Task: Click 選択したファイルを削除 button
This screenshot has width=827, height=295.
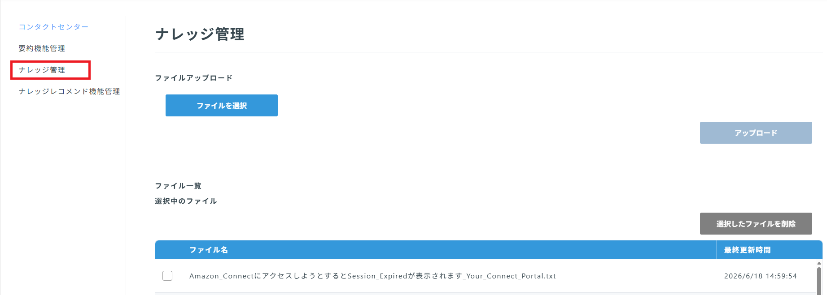Action: (756, 224)
